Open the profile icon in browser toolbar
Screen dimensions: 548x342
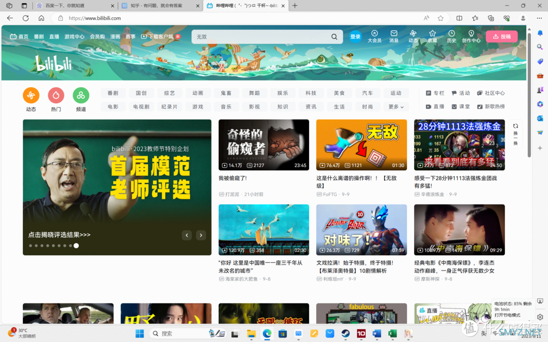point(523,18)
